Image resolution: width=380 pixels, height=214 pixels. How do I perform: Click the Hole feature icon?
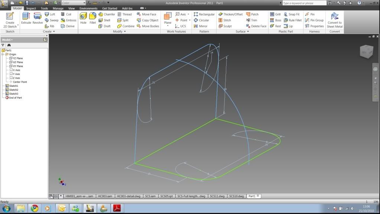pyautogui.click(x=83, y=18)
